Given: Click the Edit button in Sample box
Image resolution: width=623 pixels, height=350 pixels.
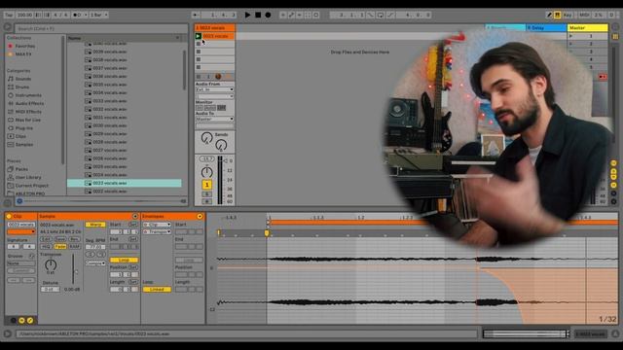Looking at the screenshot, I should (46, 239).
